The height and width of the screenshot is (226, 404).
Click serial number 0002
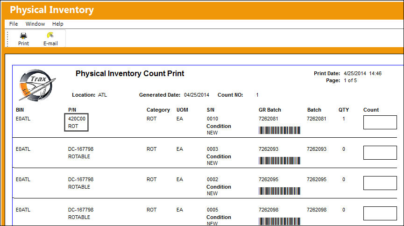click(213, 179)
